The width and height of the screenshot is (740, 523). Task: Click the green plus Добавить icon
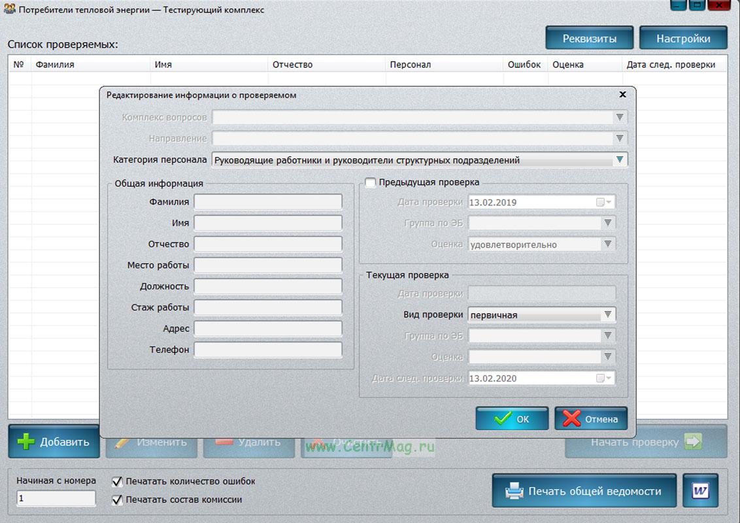(x=25, y=442)
